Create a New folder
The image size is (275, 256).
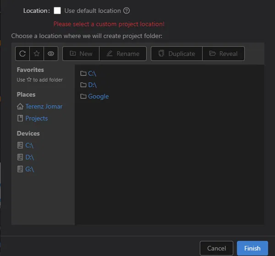81,54
